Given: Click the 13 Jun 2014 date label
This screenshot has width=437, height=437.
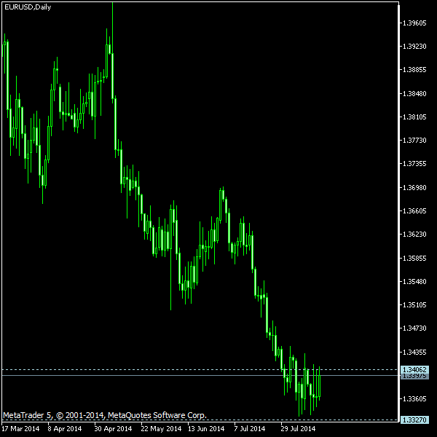Looking at the screenshot, I should point(206,428).
